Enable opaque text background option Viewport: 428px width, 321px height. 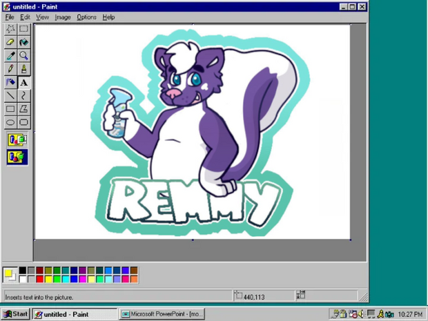17,140
